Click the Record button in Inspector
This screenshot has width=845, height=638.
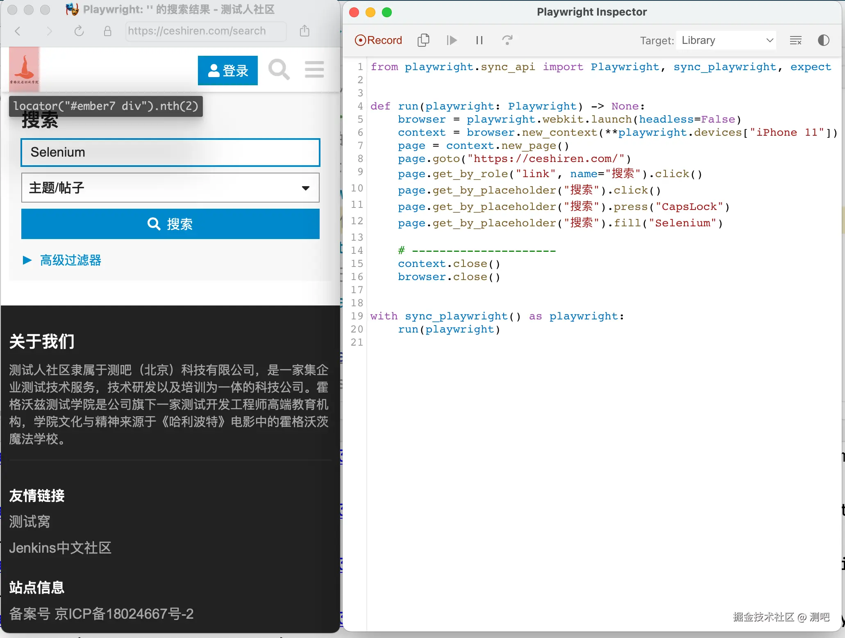tap(378, 40)
